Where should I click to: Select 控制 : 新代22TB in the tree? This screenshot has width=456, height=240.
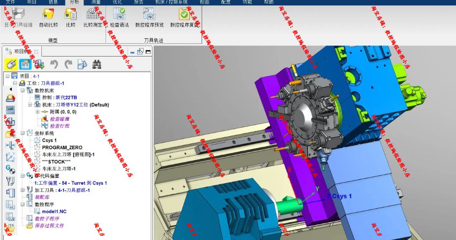click(x=60, y=97)
